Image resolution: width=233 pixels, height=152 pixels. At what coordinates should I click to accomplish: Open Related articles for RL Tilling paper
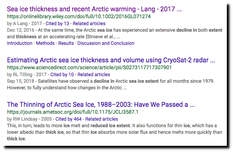pyautogui.click(x=94, y=75)
